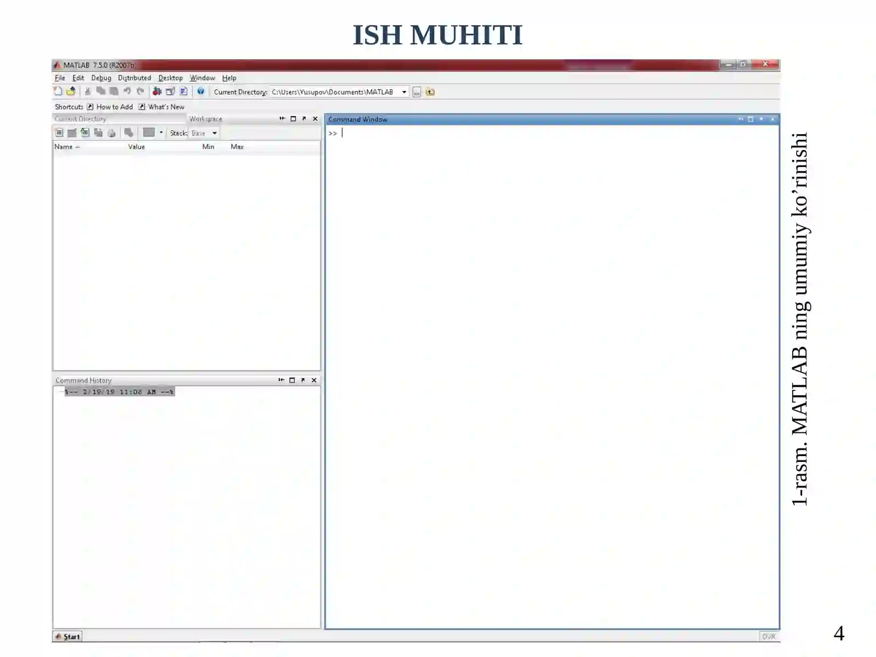The image size is (876, 657).
Task: Close the Command History panel
Action: (314, 380)
